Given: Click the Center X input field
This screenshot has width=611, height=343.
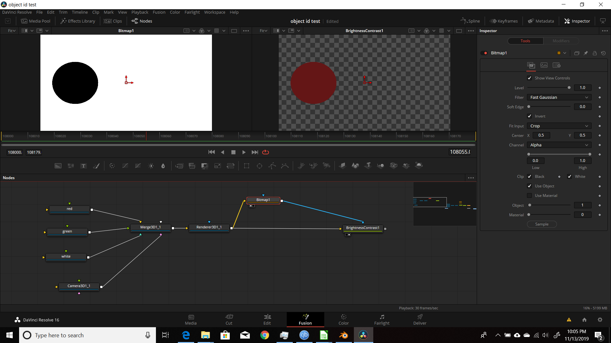Looking at the screenshot, I should pyautogui.click(x=541, y=135).
